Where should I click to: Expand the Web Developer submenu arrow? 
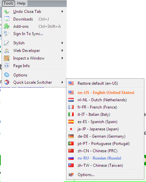62,51
